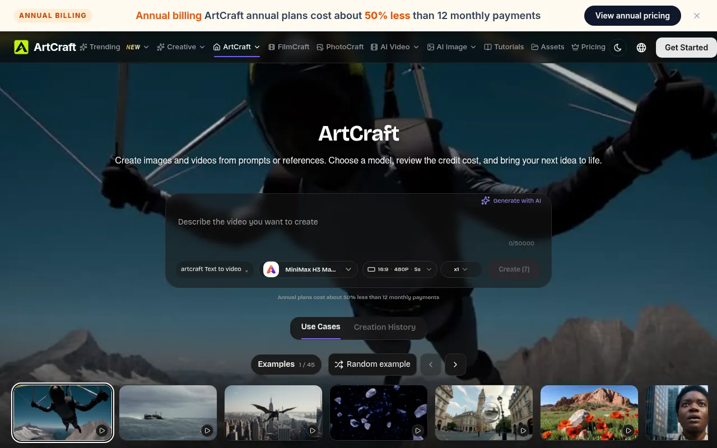The height and width of the screenshot is (448, 717).
Task: Click View annual pricing button
Action: click(632, 16)
